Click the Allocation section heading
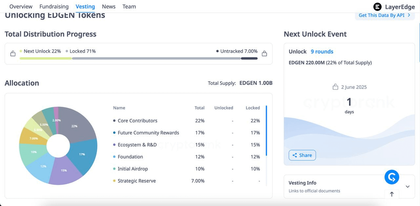Image resolution: width=420 pixels, height=206 pixels. 22,83
